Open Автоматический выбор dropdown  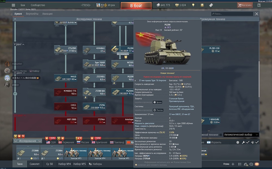(241, 135)
